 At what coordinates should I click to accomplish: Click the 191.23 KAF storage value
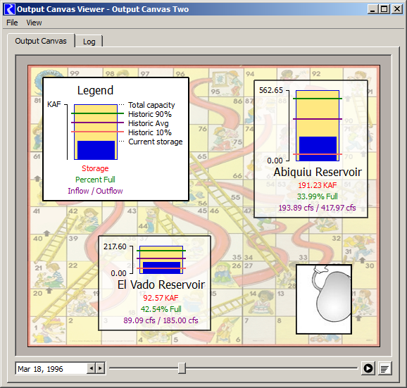click(317, 185)
